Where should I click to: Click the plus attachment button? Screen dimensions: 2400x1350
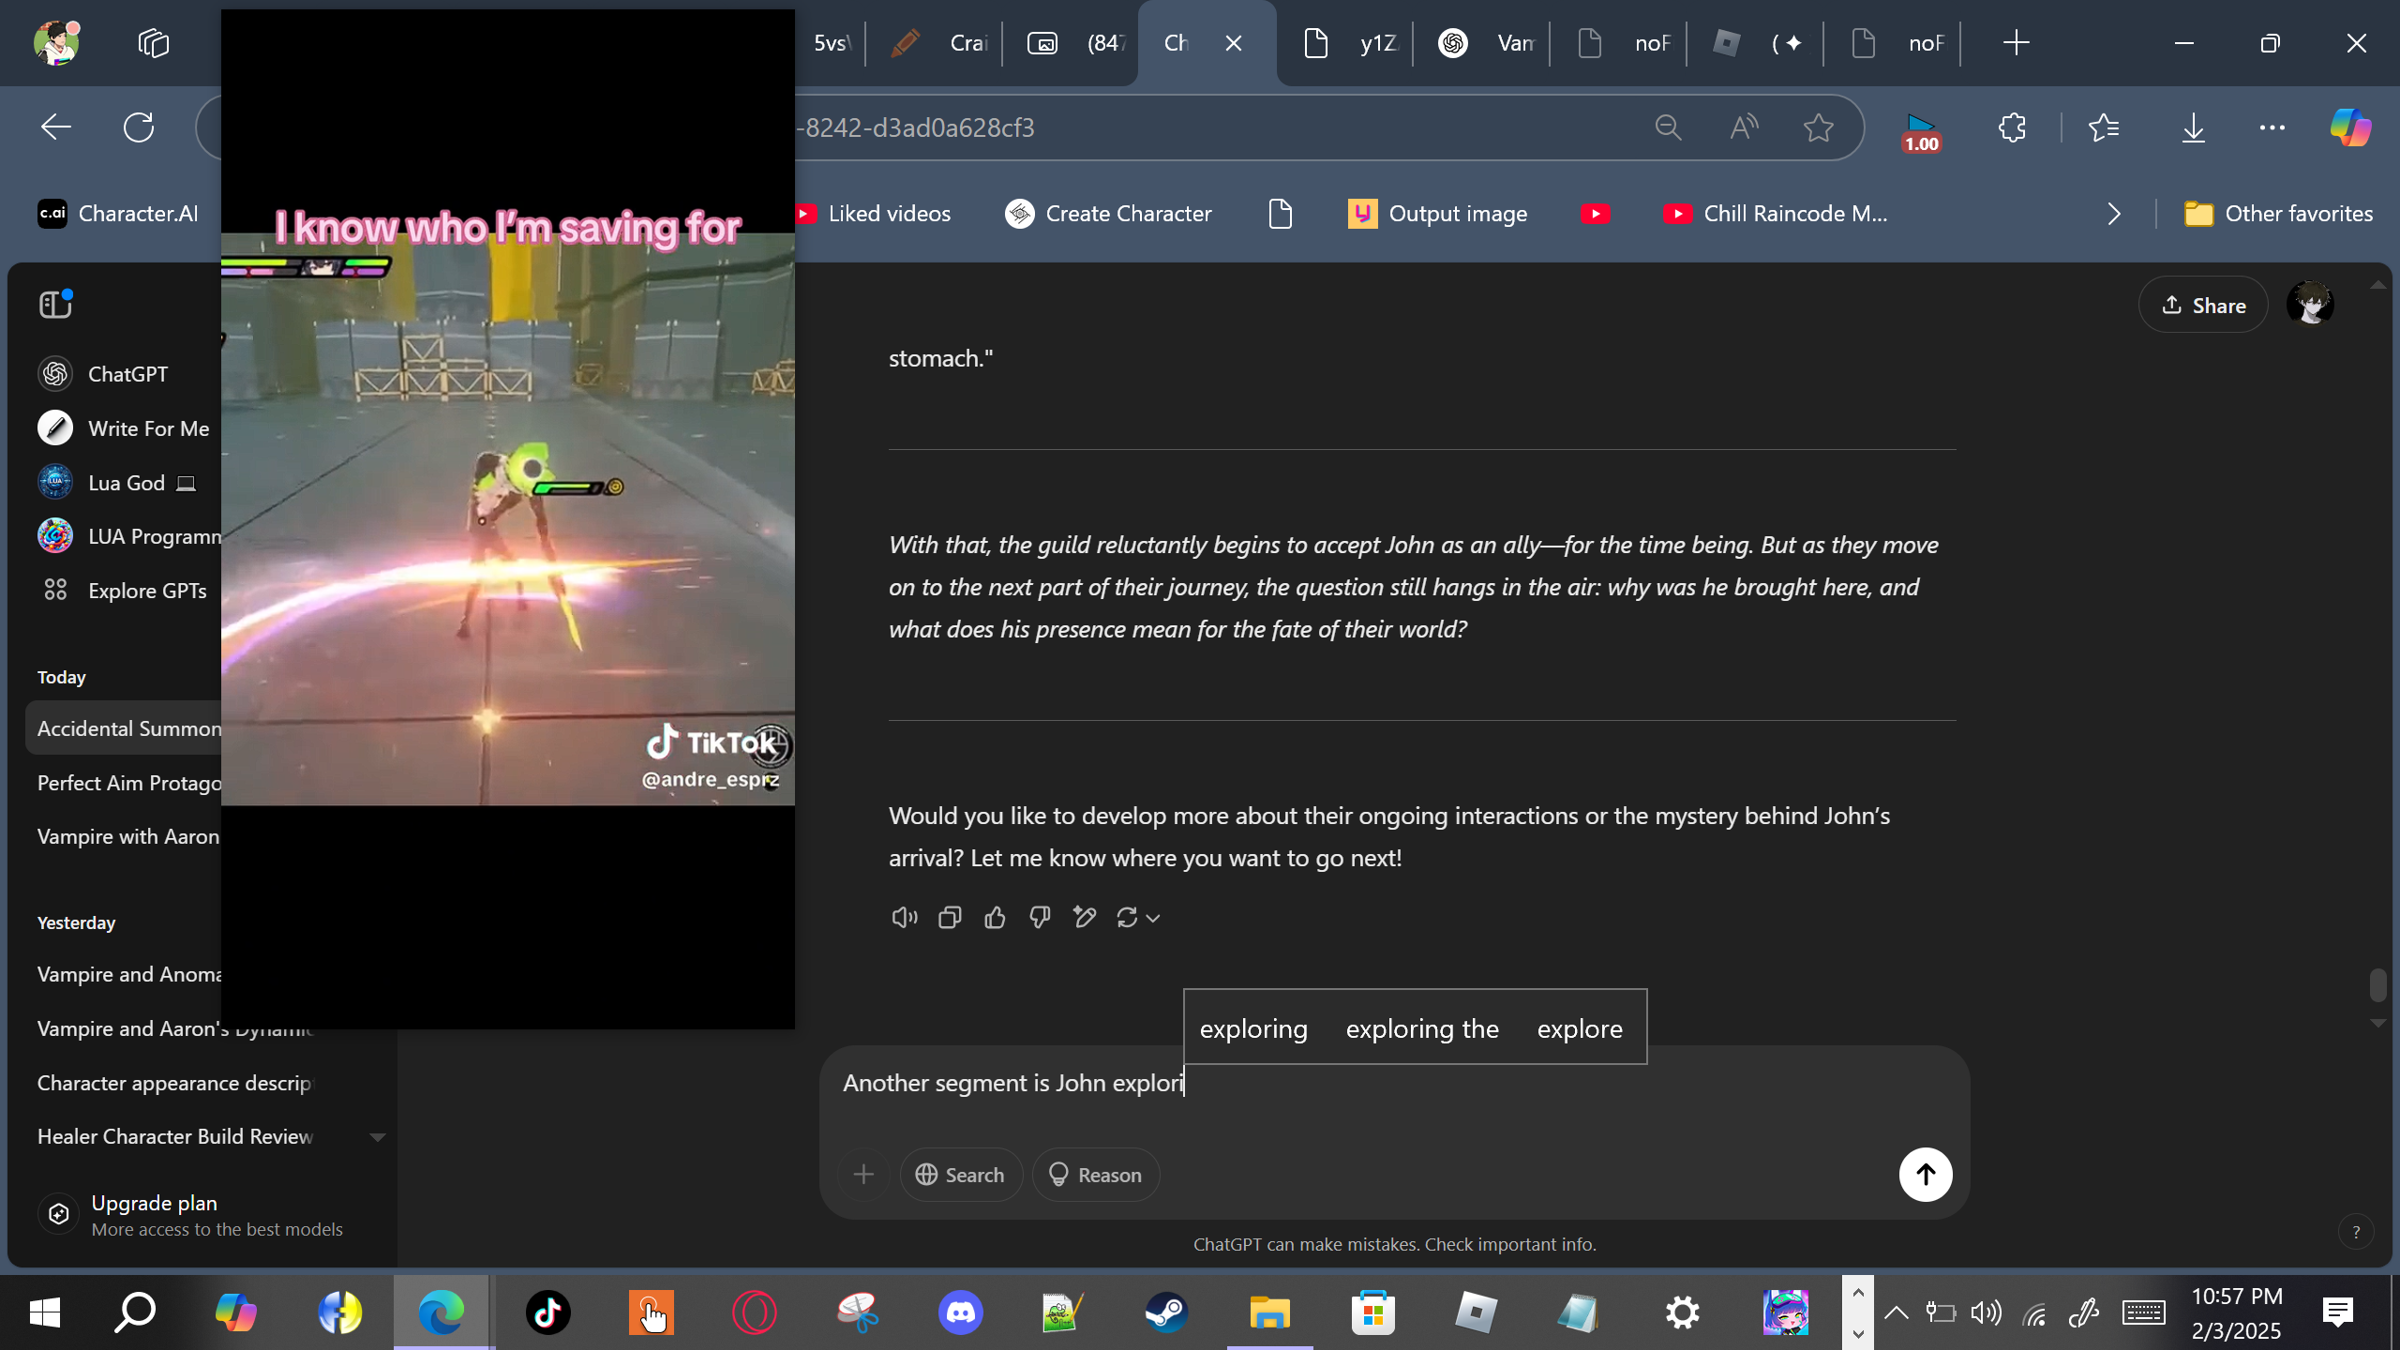863,1175
